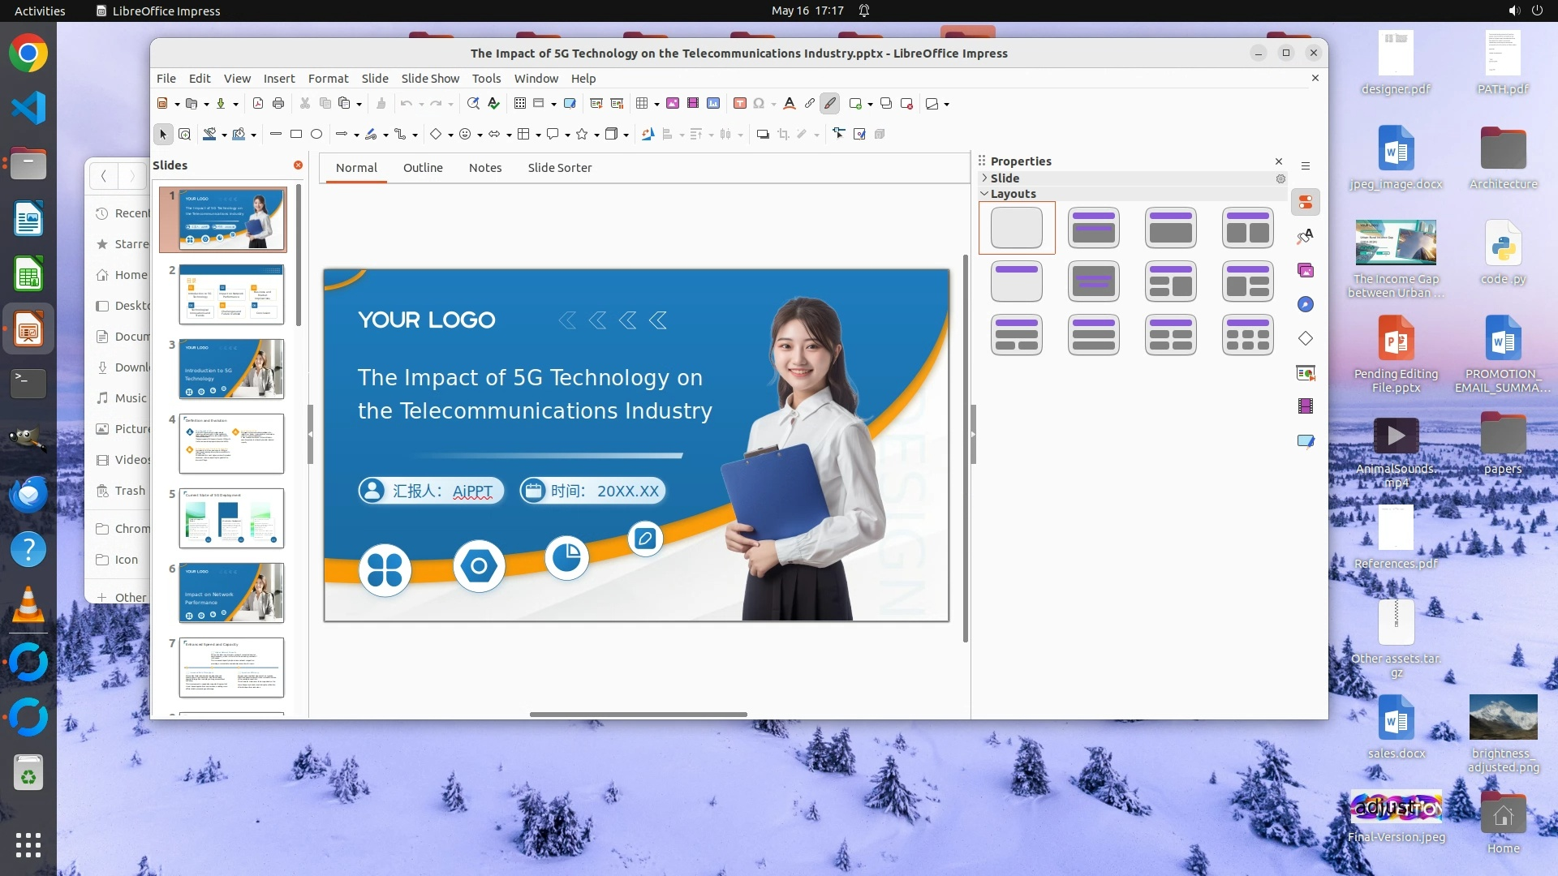This screenshot has height=876, width=1558.
Task: Insert an image using toolbar icon
Action: (672, 104)
